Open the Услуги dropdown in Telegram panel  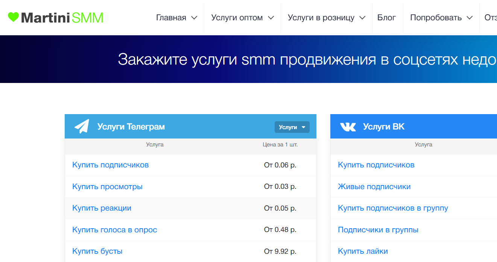292,127
